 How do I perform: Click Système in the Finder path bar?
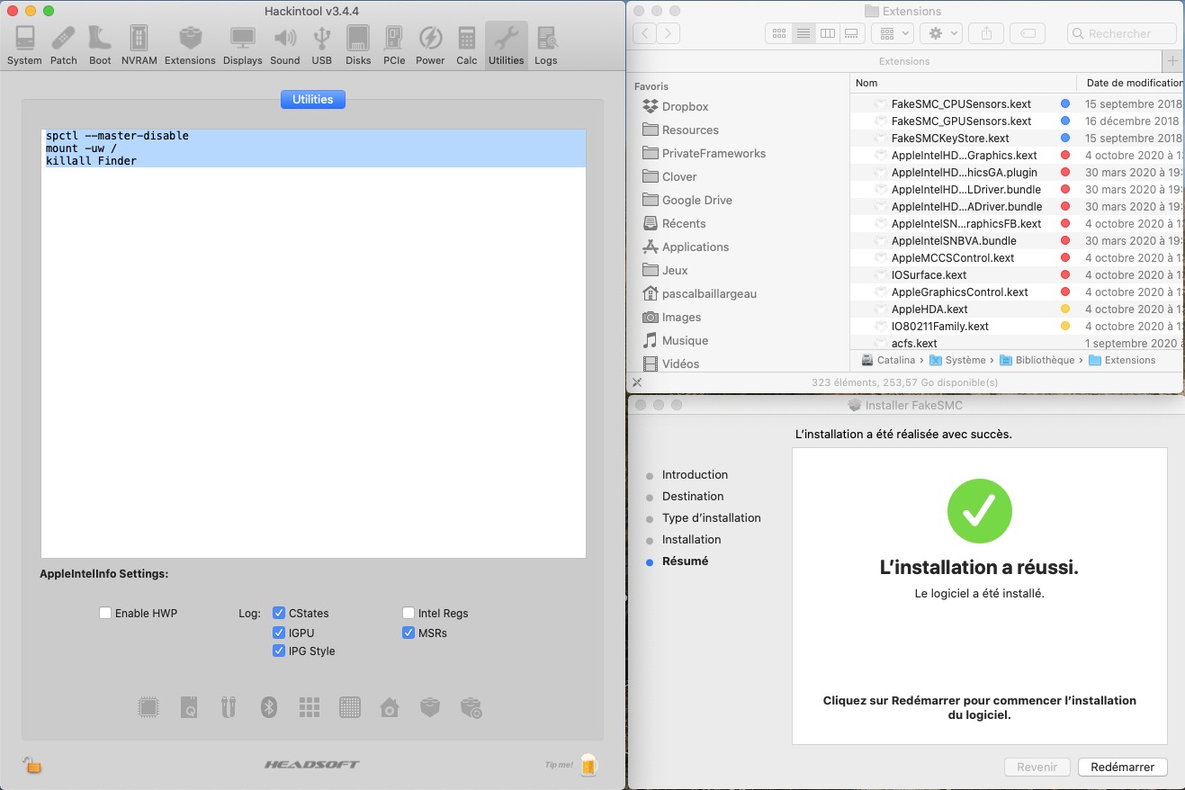(957, 360)
